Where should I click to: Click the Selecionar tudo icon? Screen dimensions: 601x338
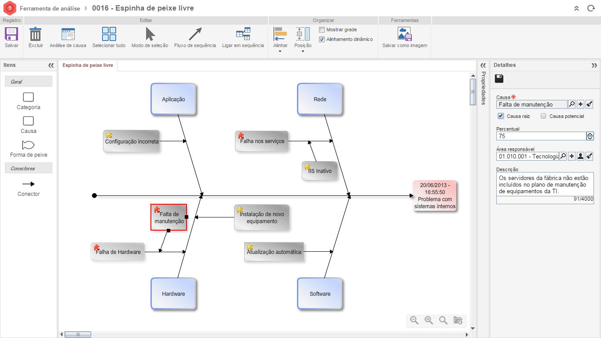pyautogui.click(x=109, y=34)
